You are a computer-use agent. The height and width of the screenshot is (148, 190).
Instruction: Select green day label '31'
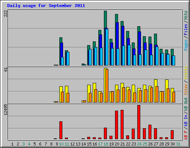coord(178,144)
